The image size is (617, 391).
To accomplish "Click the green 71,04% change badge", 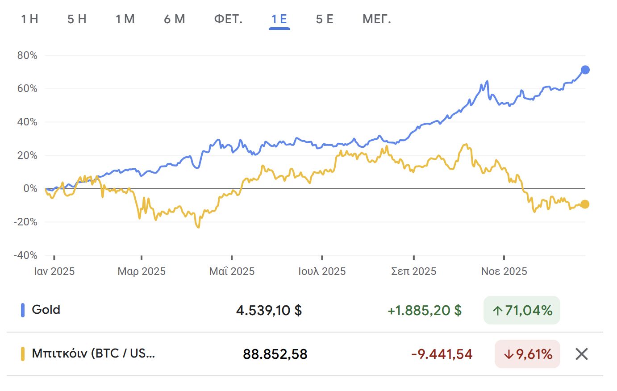I will click(521, 310).
